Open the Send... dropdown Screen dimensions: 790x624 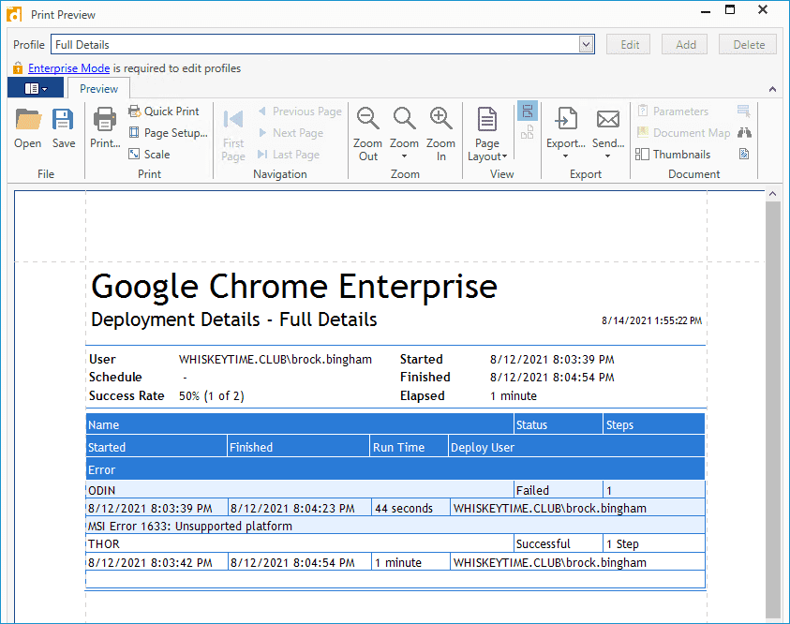coord(608,133)
